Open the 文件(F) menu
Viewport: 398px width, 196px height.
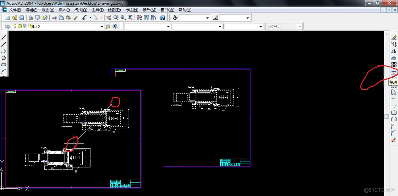coord(15,10)
